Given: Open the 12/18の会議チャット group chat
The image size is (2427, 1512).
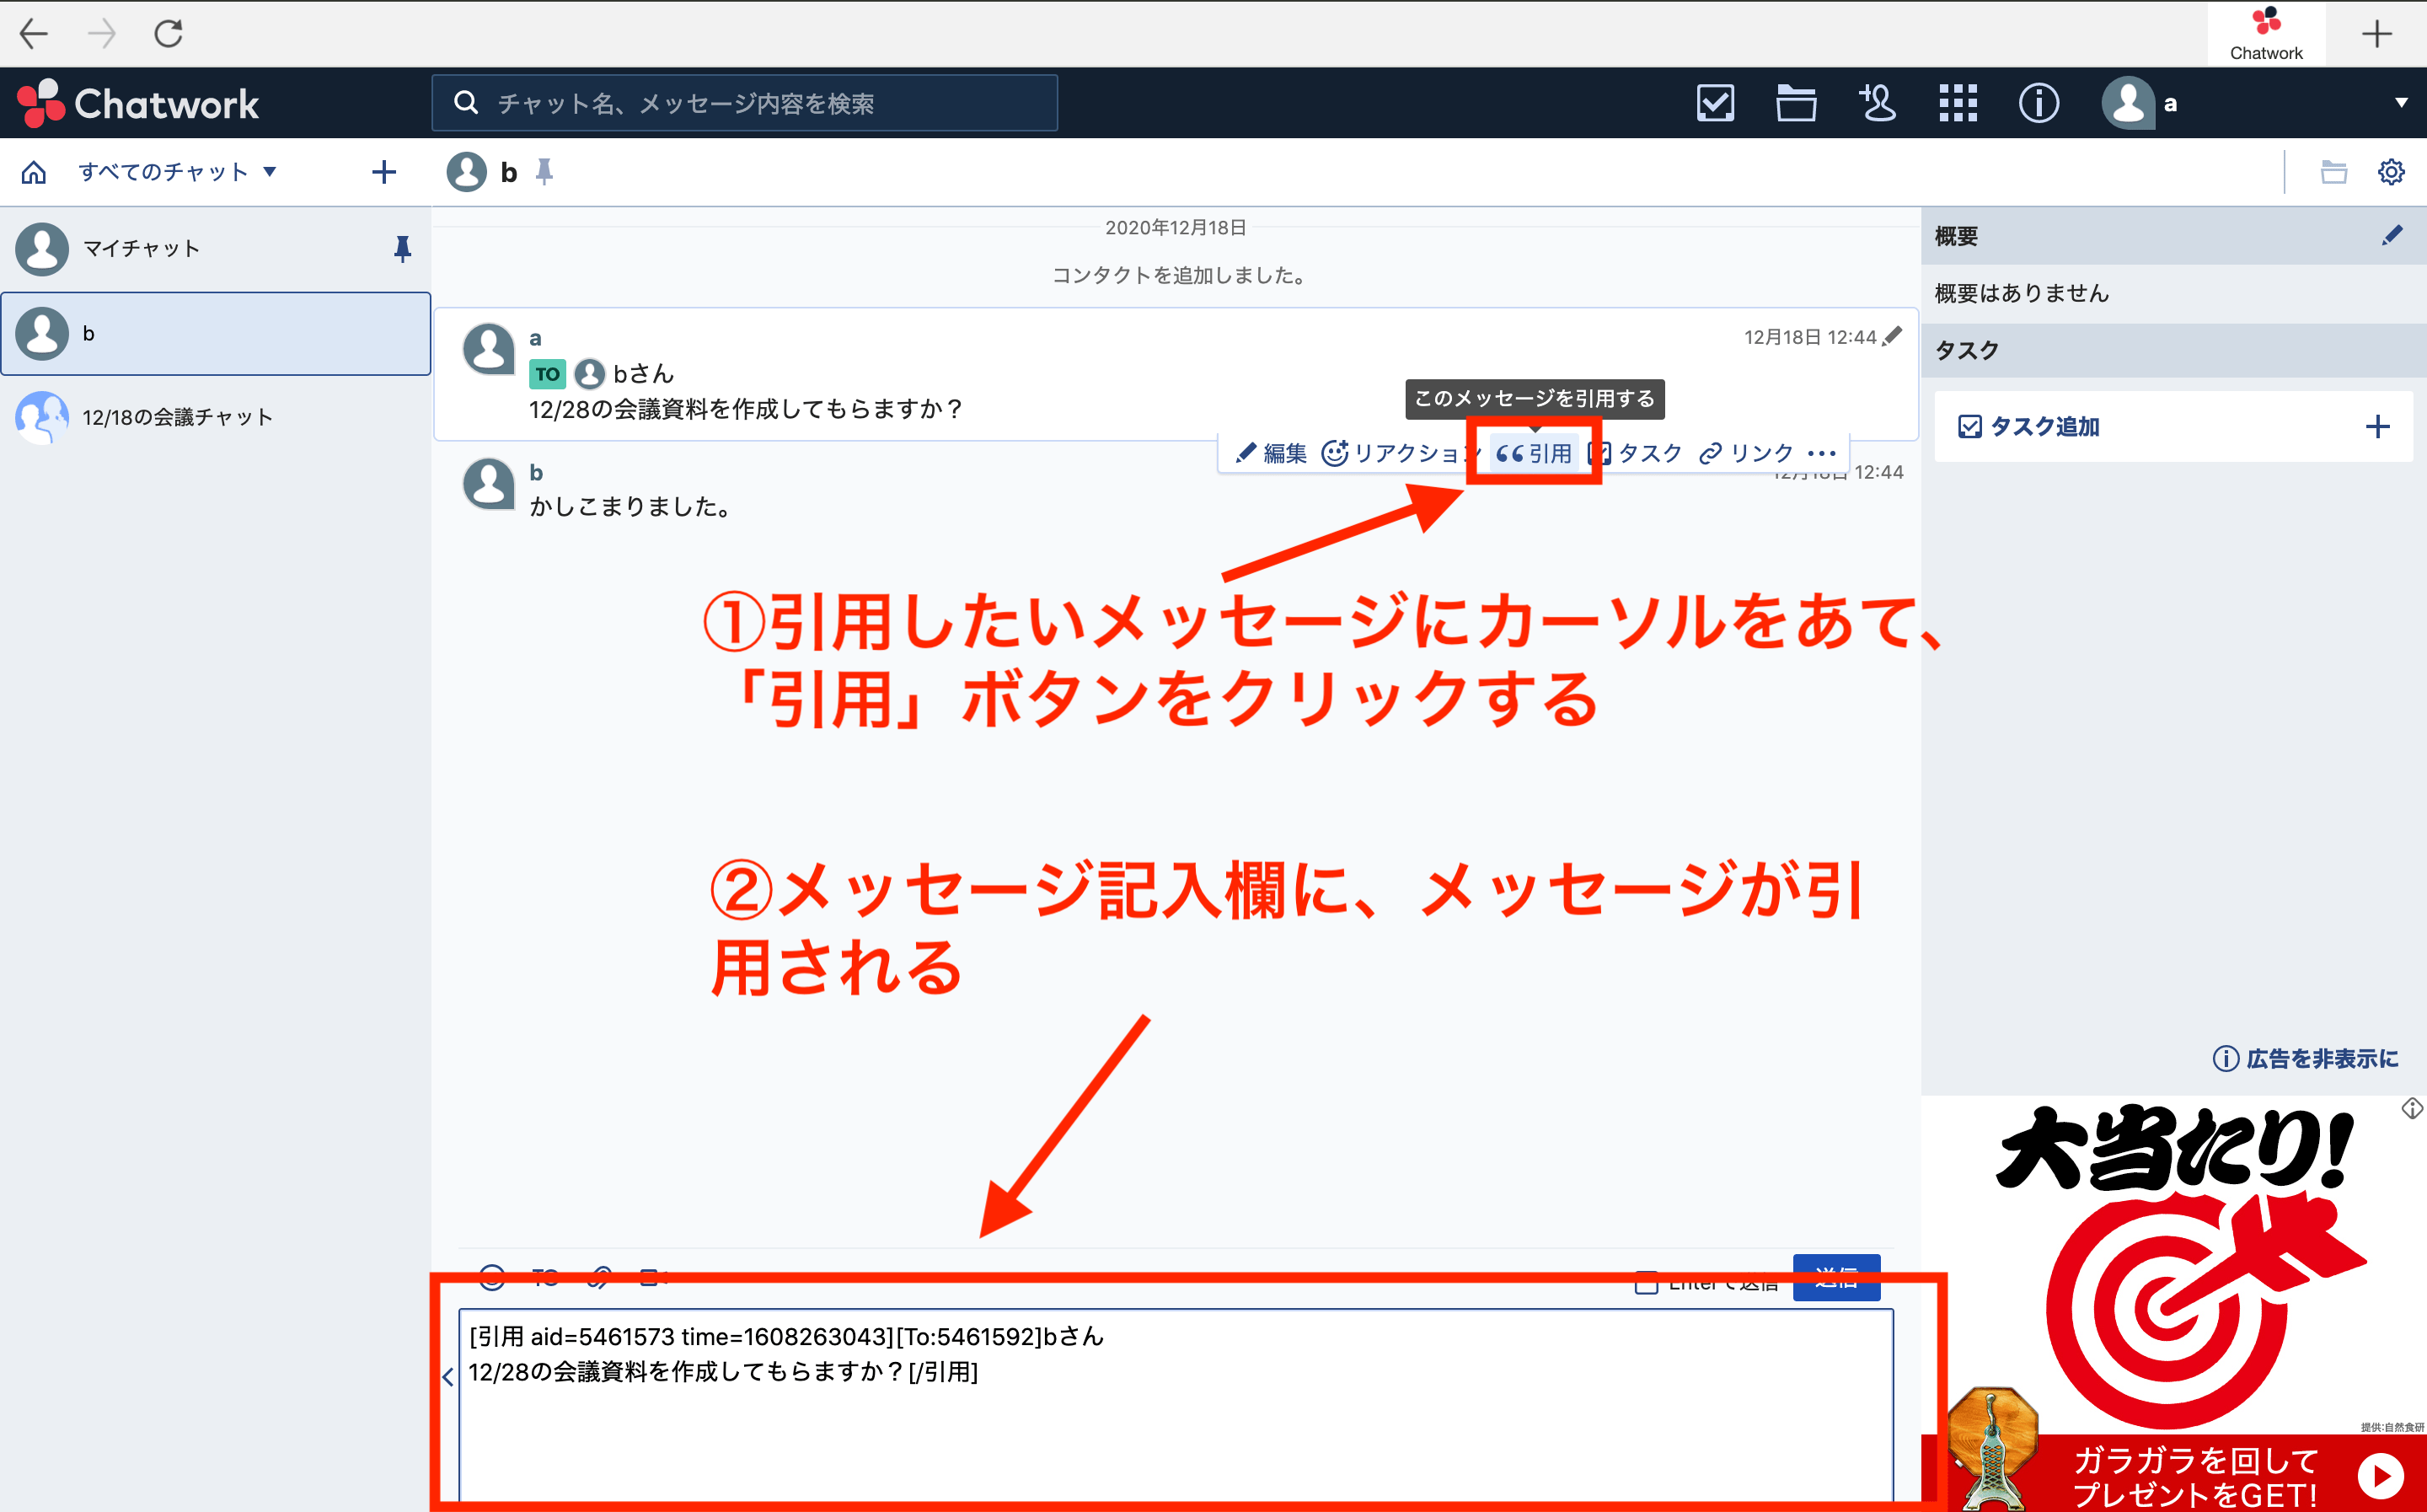Looking at the screenshot, I should point(216,417).
